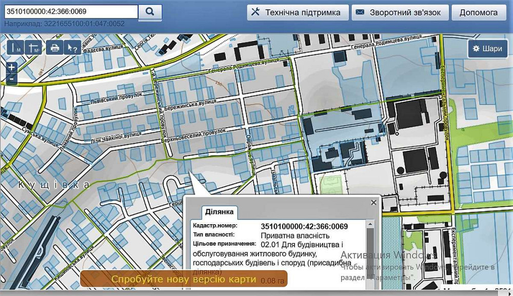513x296 pixels.
Task: Zoom out with the minus button
Action: tap(11, 79)
